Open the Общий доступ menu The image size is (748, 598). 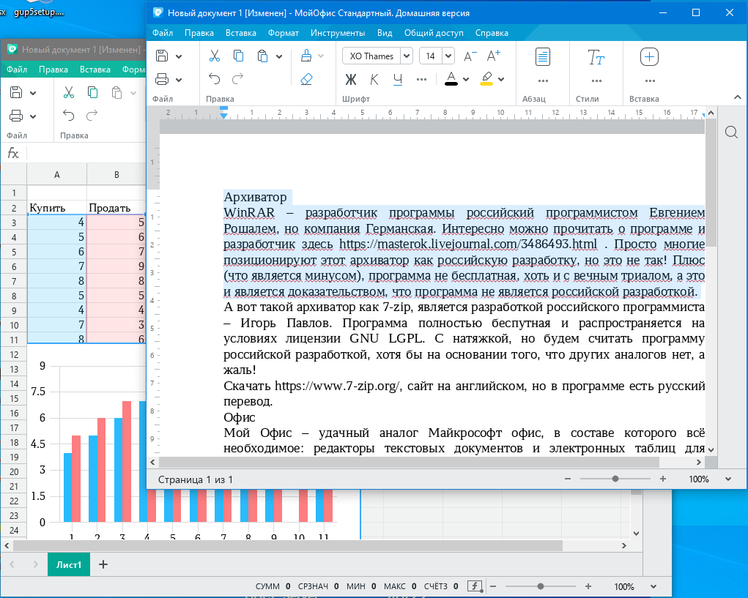pos(434,33)
